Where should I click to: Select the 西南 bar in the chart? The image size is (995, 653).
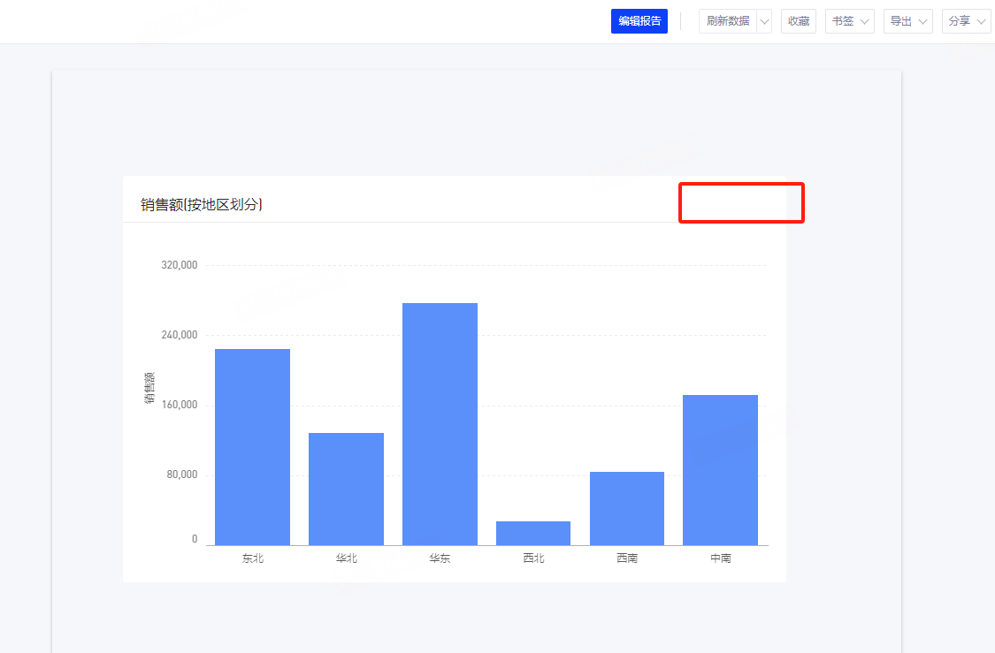click(x=627, y=508)
